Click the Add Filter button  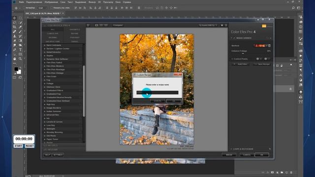241,64
